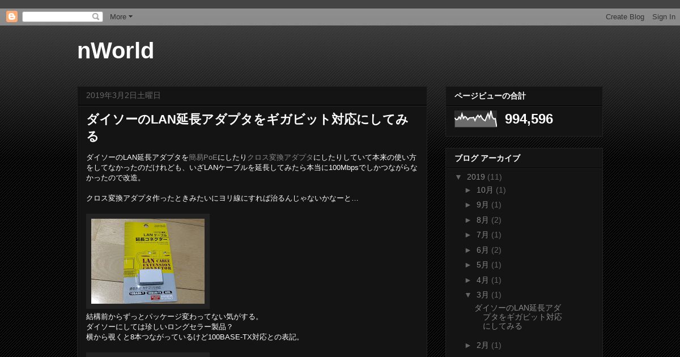Viewport: 680px width, 357px height.
Task: Click the Create Blog link
Action: click(x=625, y=16)
